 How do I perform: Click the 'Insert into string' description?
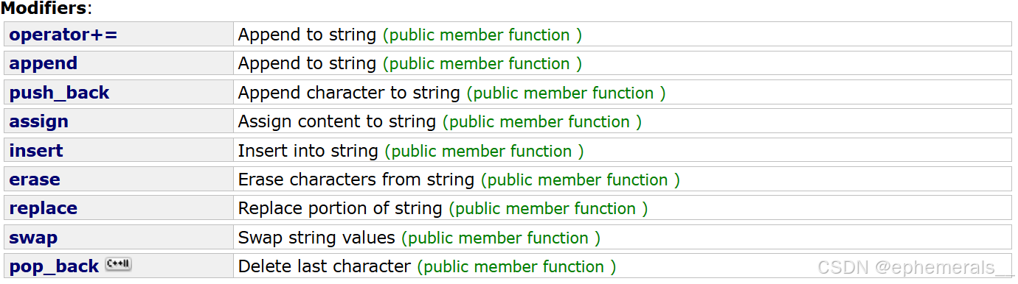point(308,151)
